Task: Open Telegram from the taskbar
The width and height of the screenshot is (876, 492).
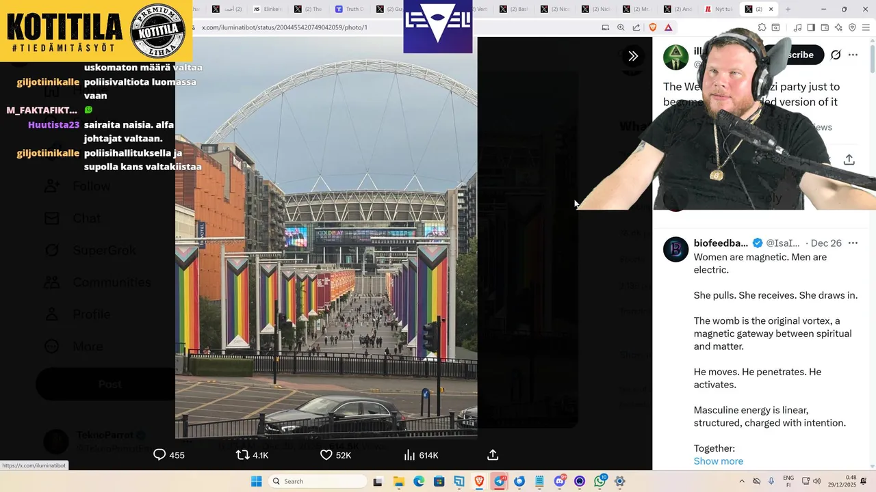Action: click(x=500, y=481)
